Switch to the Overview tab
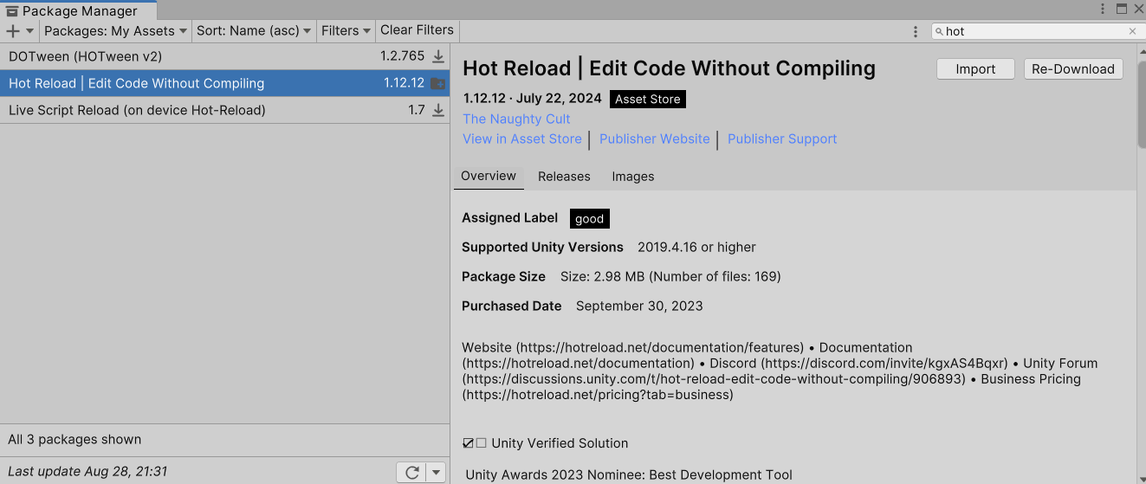This screenshot has height=484, width=1146. coord(489,176)
